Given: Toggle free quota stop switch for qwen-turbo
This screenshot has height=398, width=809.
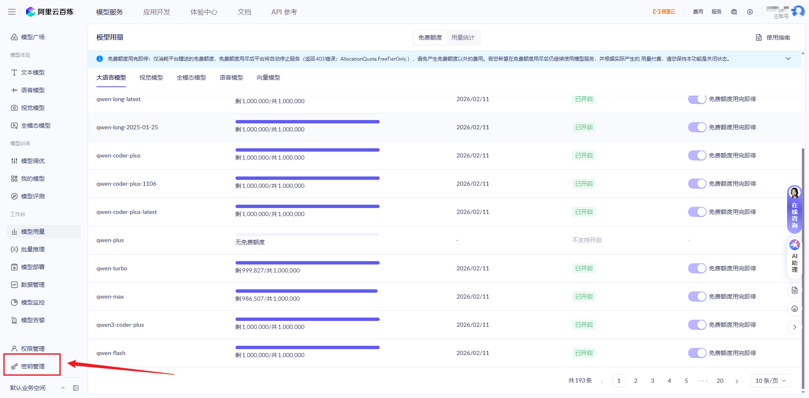Looking at the screenshot, I should point(697,268).
